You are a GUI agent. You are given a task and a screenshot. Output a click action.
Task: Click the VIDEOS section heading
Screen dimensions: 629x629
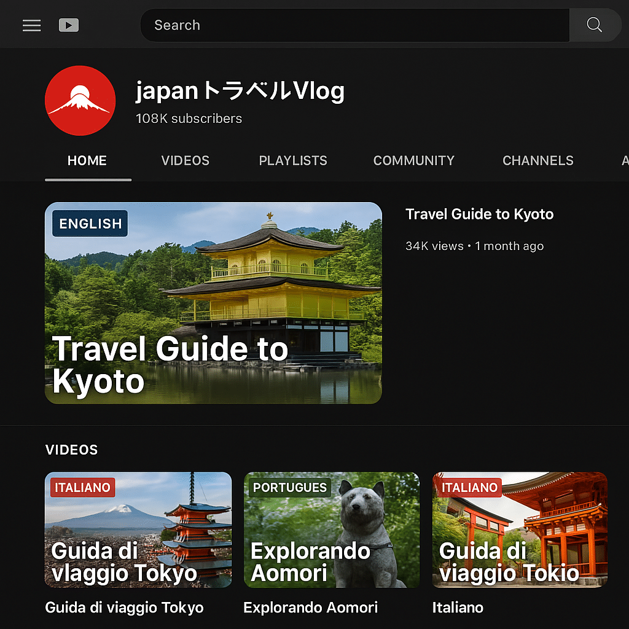tap(71, 450)
